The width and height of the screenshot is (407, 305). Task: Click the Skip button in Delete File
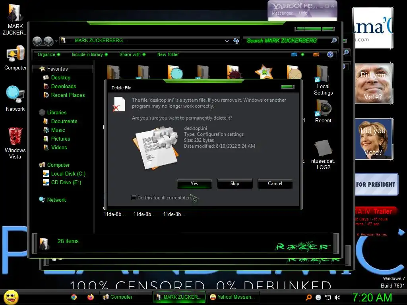pyautogui.click(x=235, y=183)
